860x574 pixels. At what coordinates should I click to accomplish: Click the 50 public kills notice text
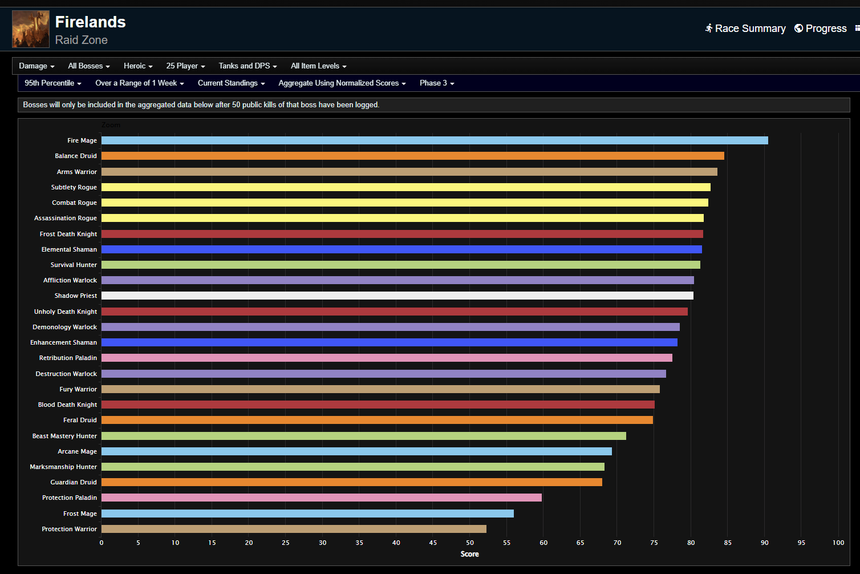coord(201,104)
